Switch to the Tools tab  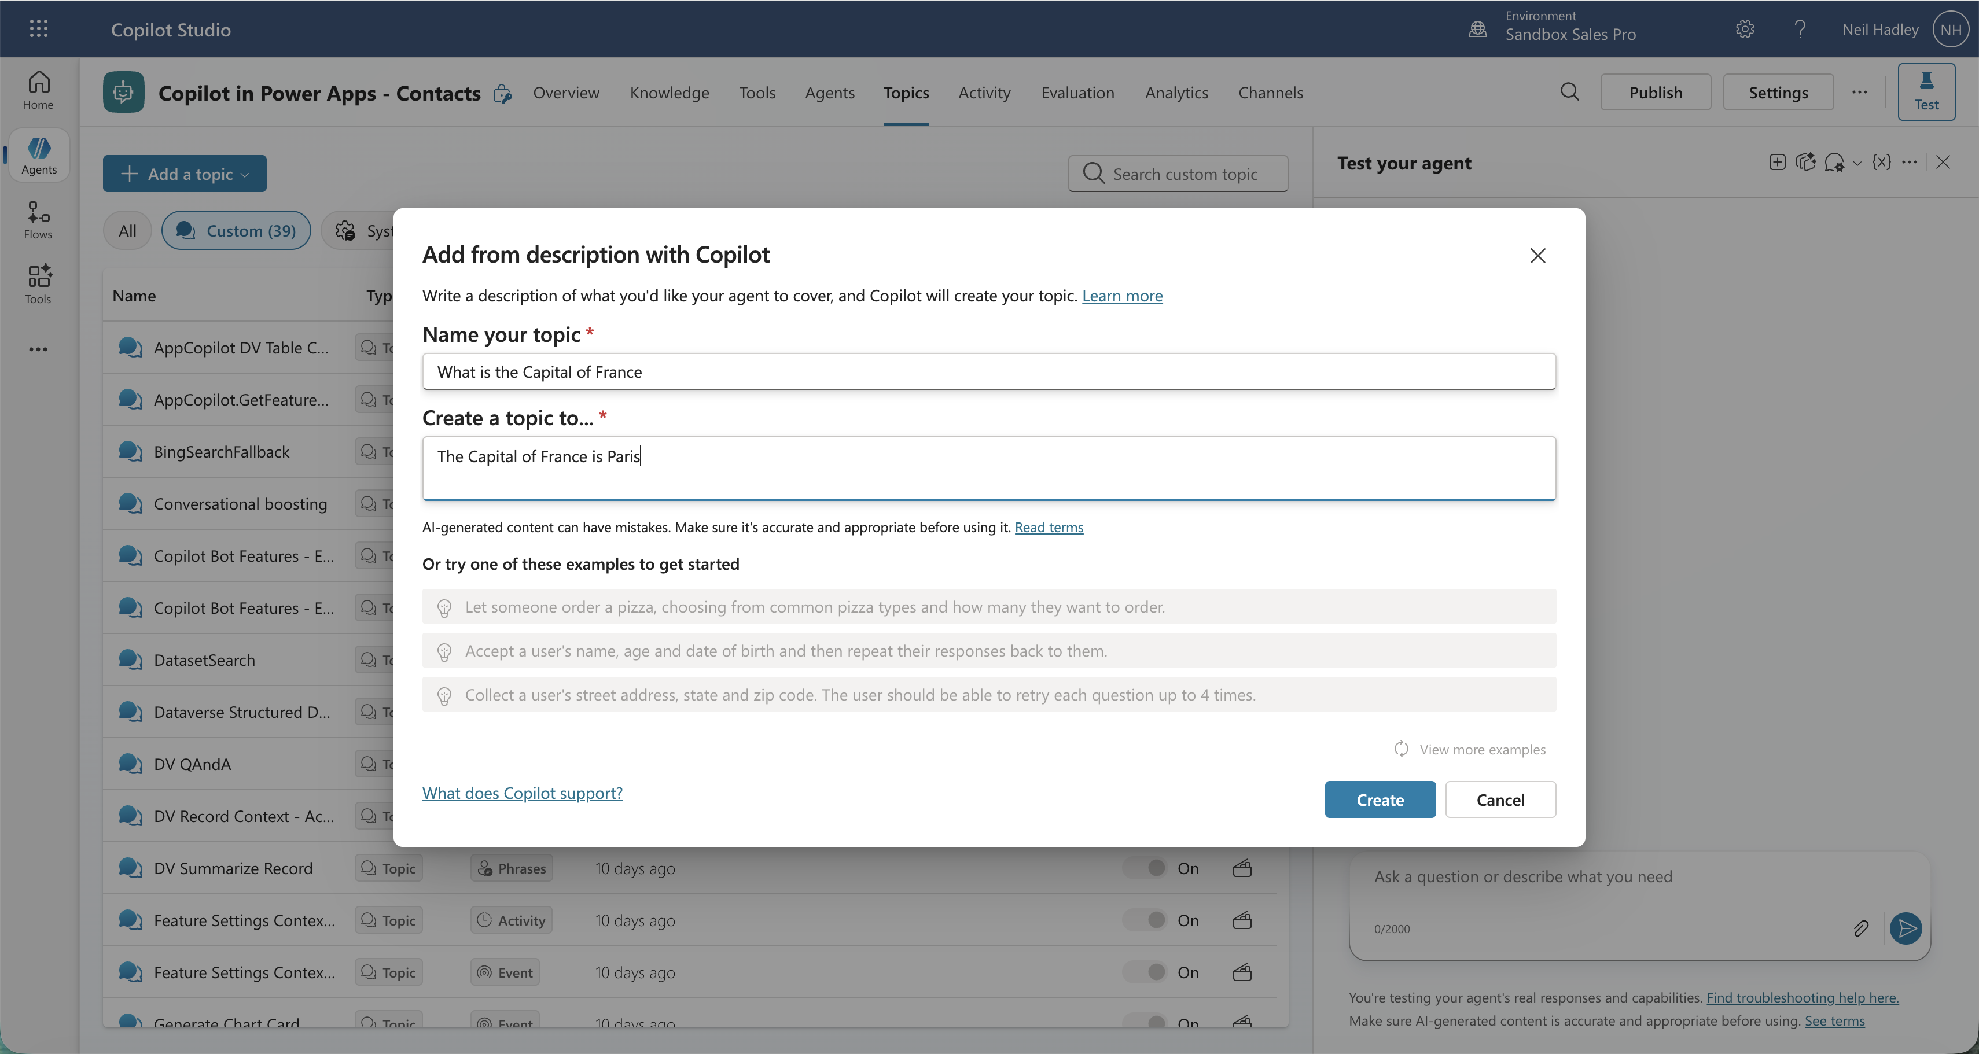coord(757,93)
